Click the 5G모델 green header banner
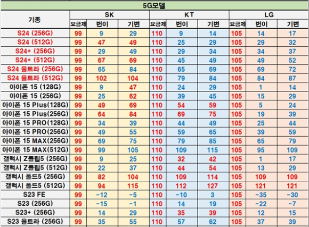This screenshot has height=227, width=309. 154,6
